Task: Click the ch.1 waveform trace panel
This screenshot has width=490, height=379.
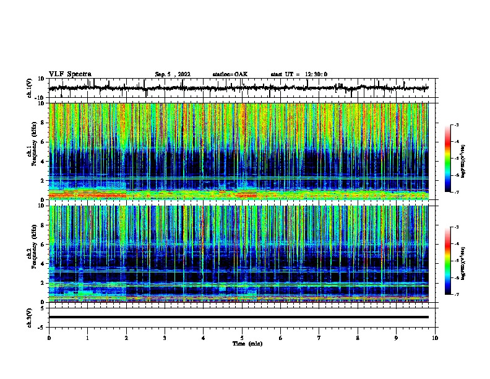Action: click(x=242, y=88)
